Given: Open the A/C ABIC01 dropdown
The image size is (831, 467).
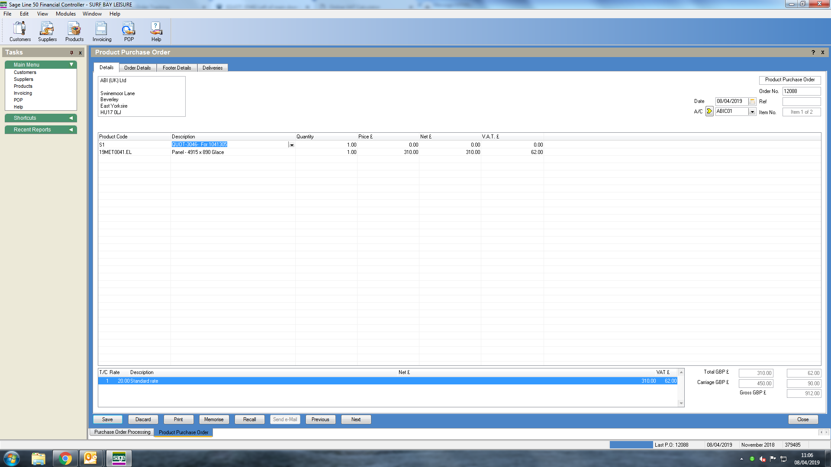Looking at the screenshot, I should click(x=752, y=112).
